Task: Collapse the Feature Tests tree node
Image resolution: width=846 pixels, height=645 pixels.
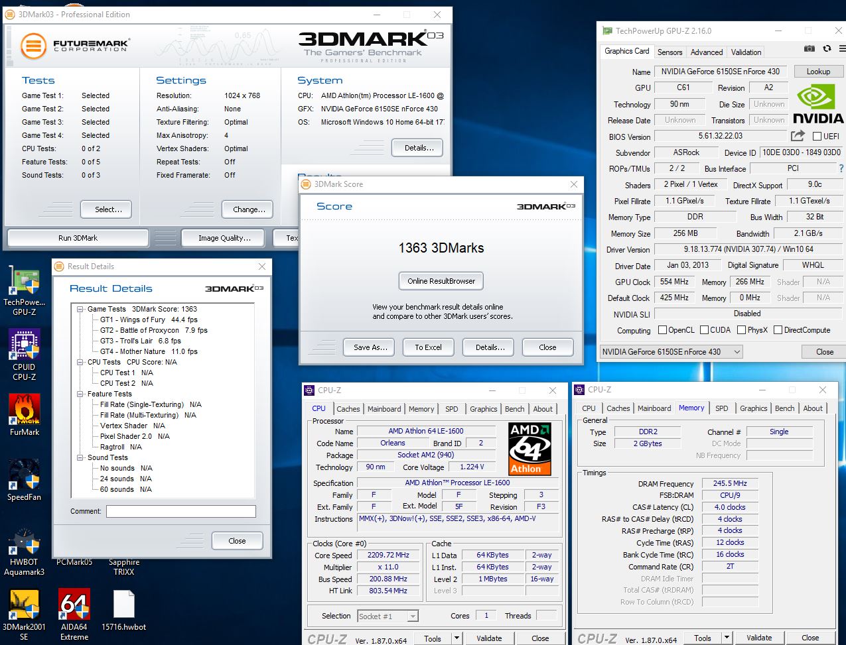Action: 80,394
